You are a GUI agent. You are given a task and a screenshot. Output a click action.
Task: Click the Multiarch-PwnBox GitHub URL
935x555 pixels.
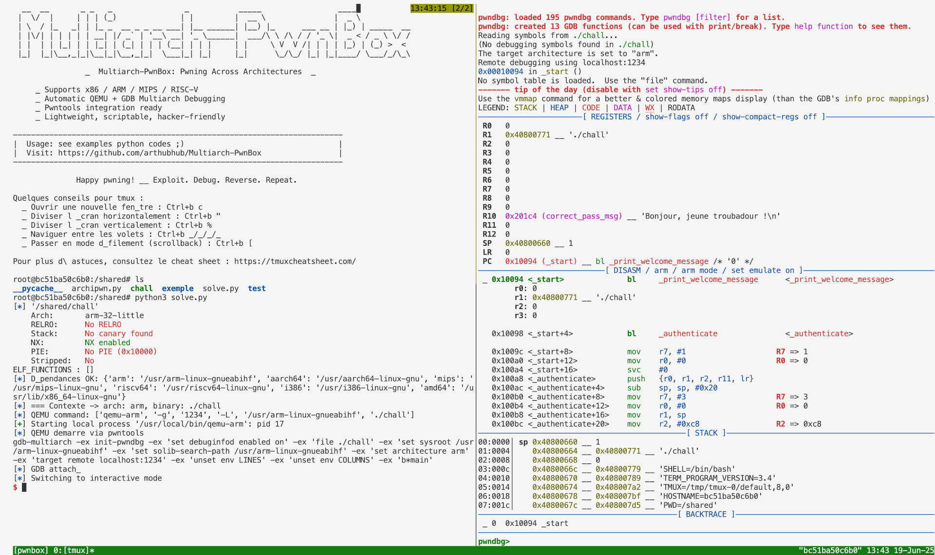click(159, 153)
